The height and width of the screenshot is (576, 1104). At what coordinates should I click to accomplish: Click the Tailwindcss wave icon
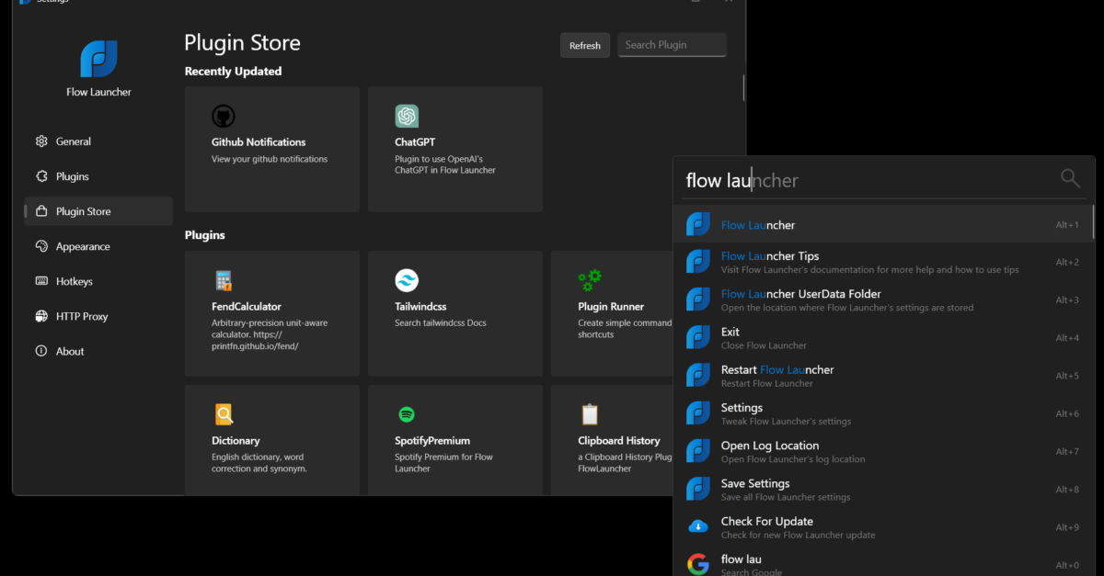406,280
